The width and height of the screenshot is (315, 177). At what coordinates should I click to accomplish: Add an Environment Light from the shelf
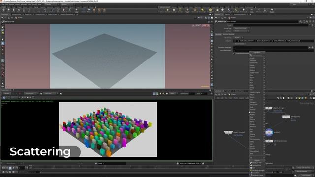coord(210,10)
